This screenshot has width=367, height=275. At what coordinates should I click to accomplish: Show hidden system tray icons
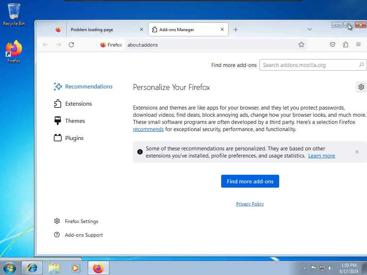tap(305, 268)
